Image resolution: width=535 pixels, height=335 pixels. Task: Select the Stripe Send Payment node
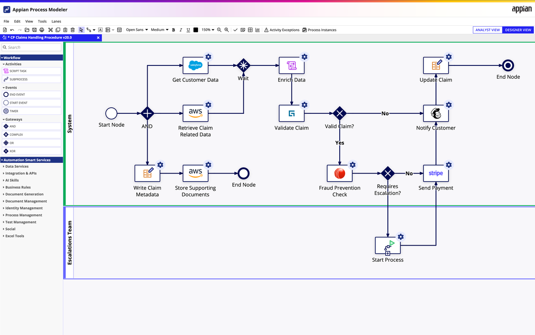click(x=436, y=173)
